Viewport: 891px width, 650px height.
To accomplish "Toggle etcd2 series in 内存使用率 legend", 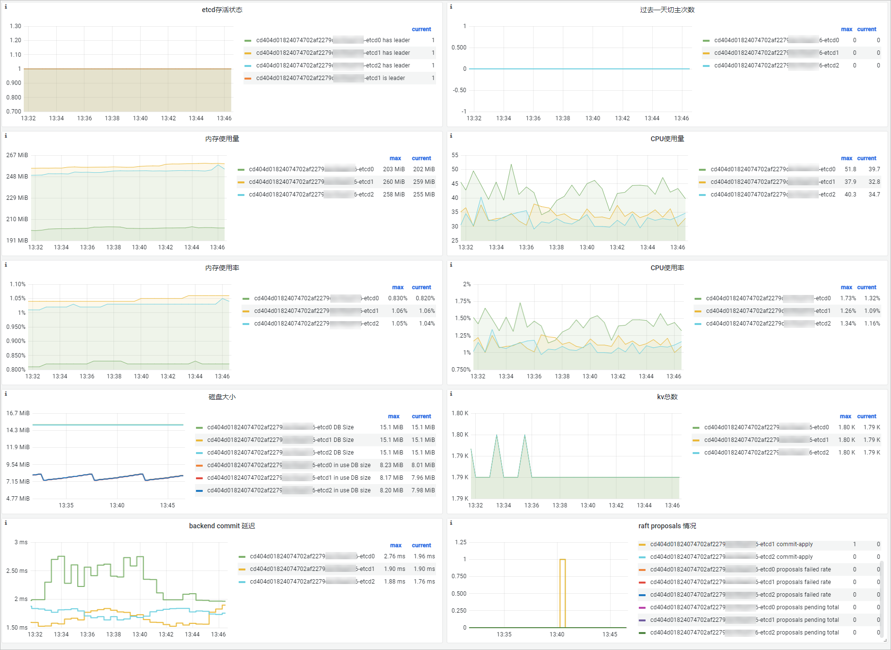I will point(316,324).
